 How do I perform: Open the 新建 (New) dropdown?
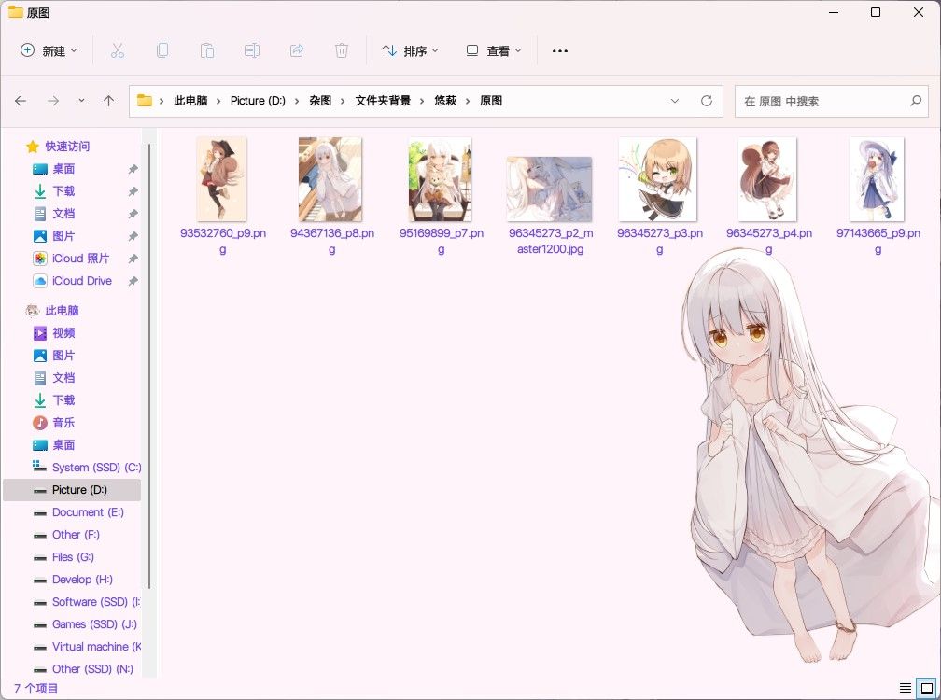[49, 51]
